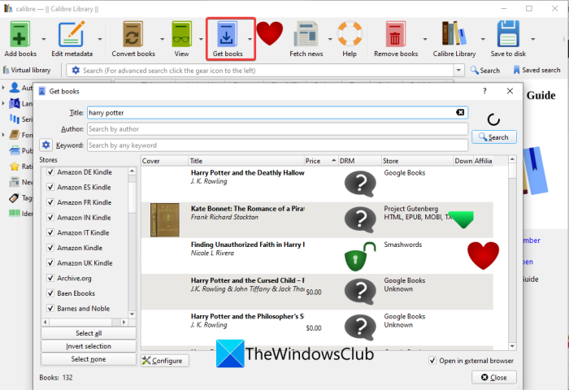Click the main window Search magnifier button
The image size is (569, 390).
[484, 71]
